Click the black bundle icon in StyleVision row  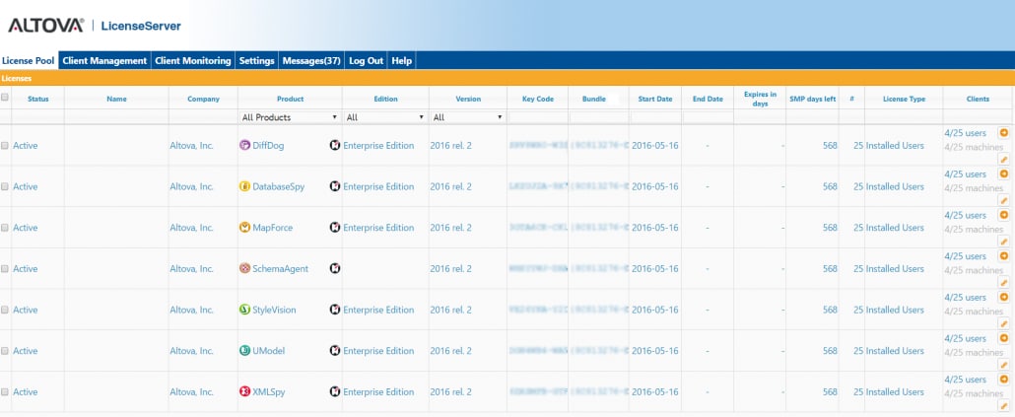[335, 310]
